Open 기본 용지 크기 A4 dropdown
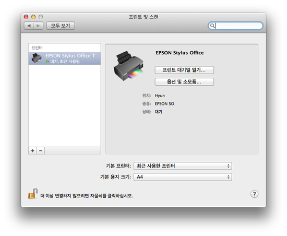287x236 pixels. 183,177
